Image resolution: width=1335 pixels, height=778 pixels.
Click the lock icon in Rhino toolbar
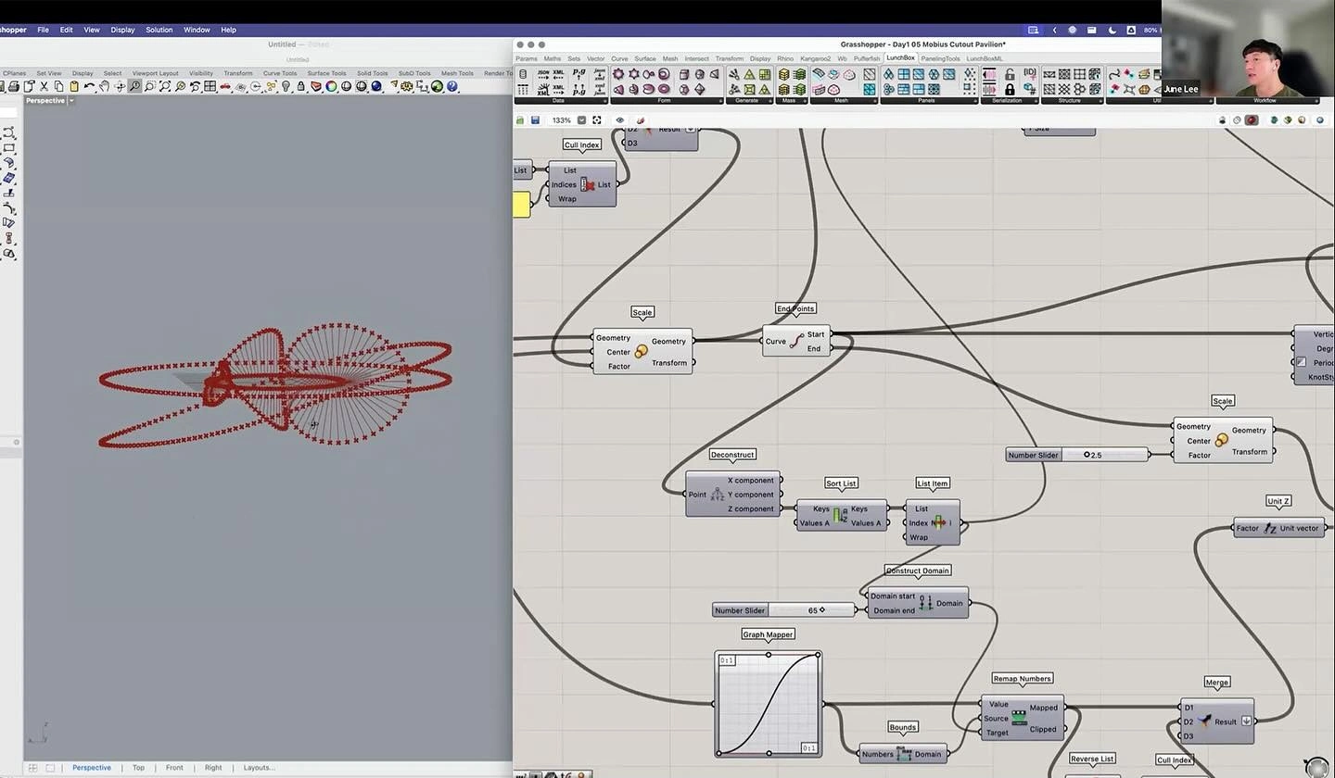(300, 86)
